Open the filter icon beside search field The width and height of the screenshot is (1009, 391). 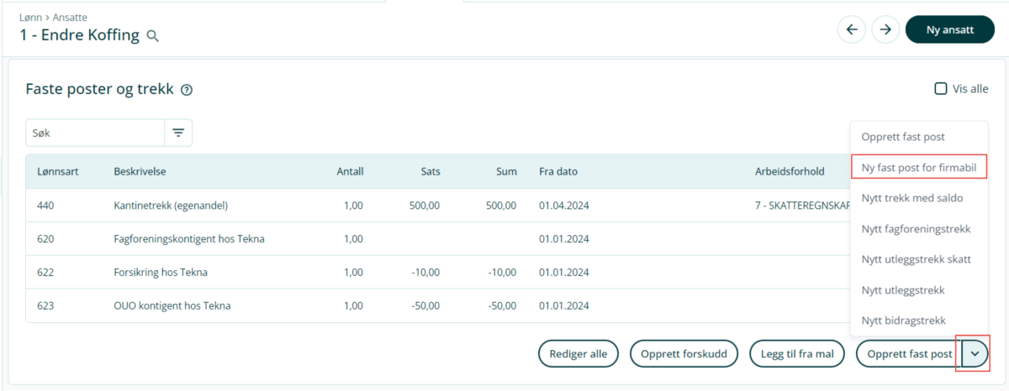tap(178, 133)
